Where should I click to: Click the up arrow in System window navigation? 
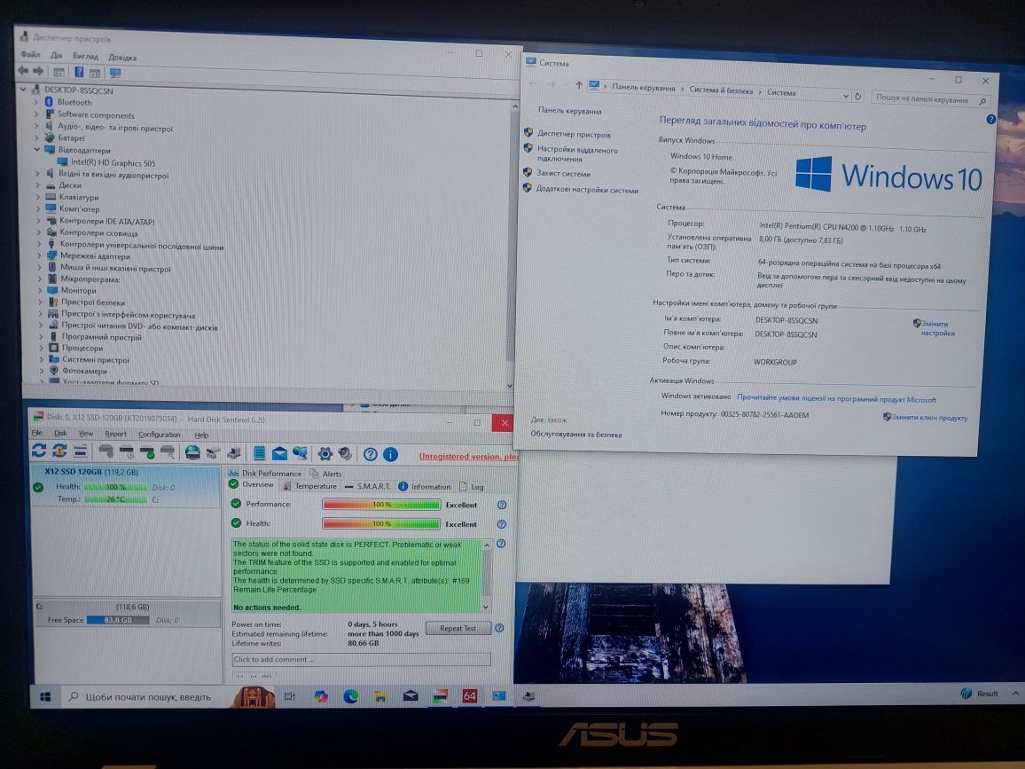[578, 85]
